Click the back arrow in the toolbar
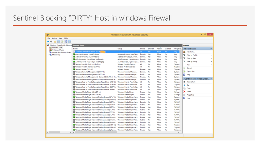This screenshot has height=146, width=260. click(x=48, y=41)
